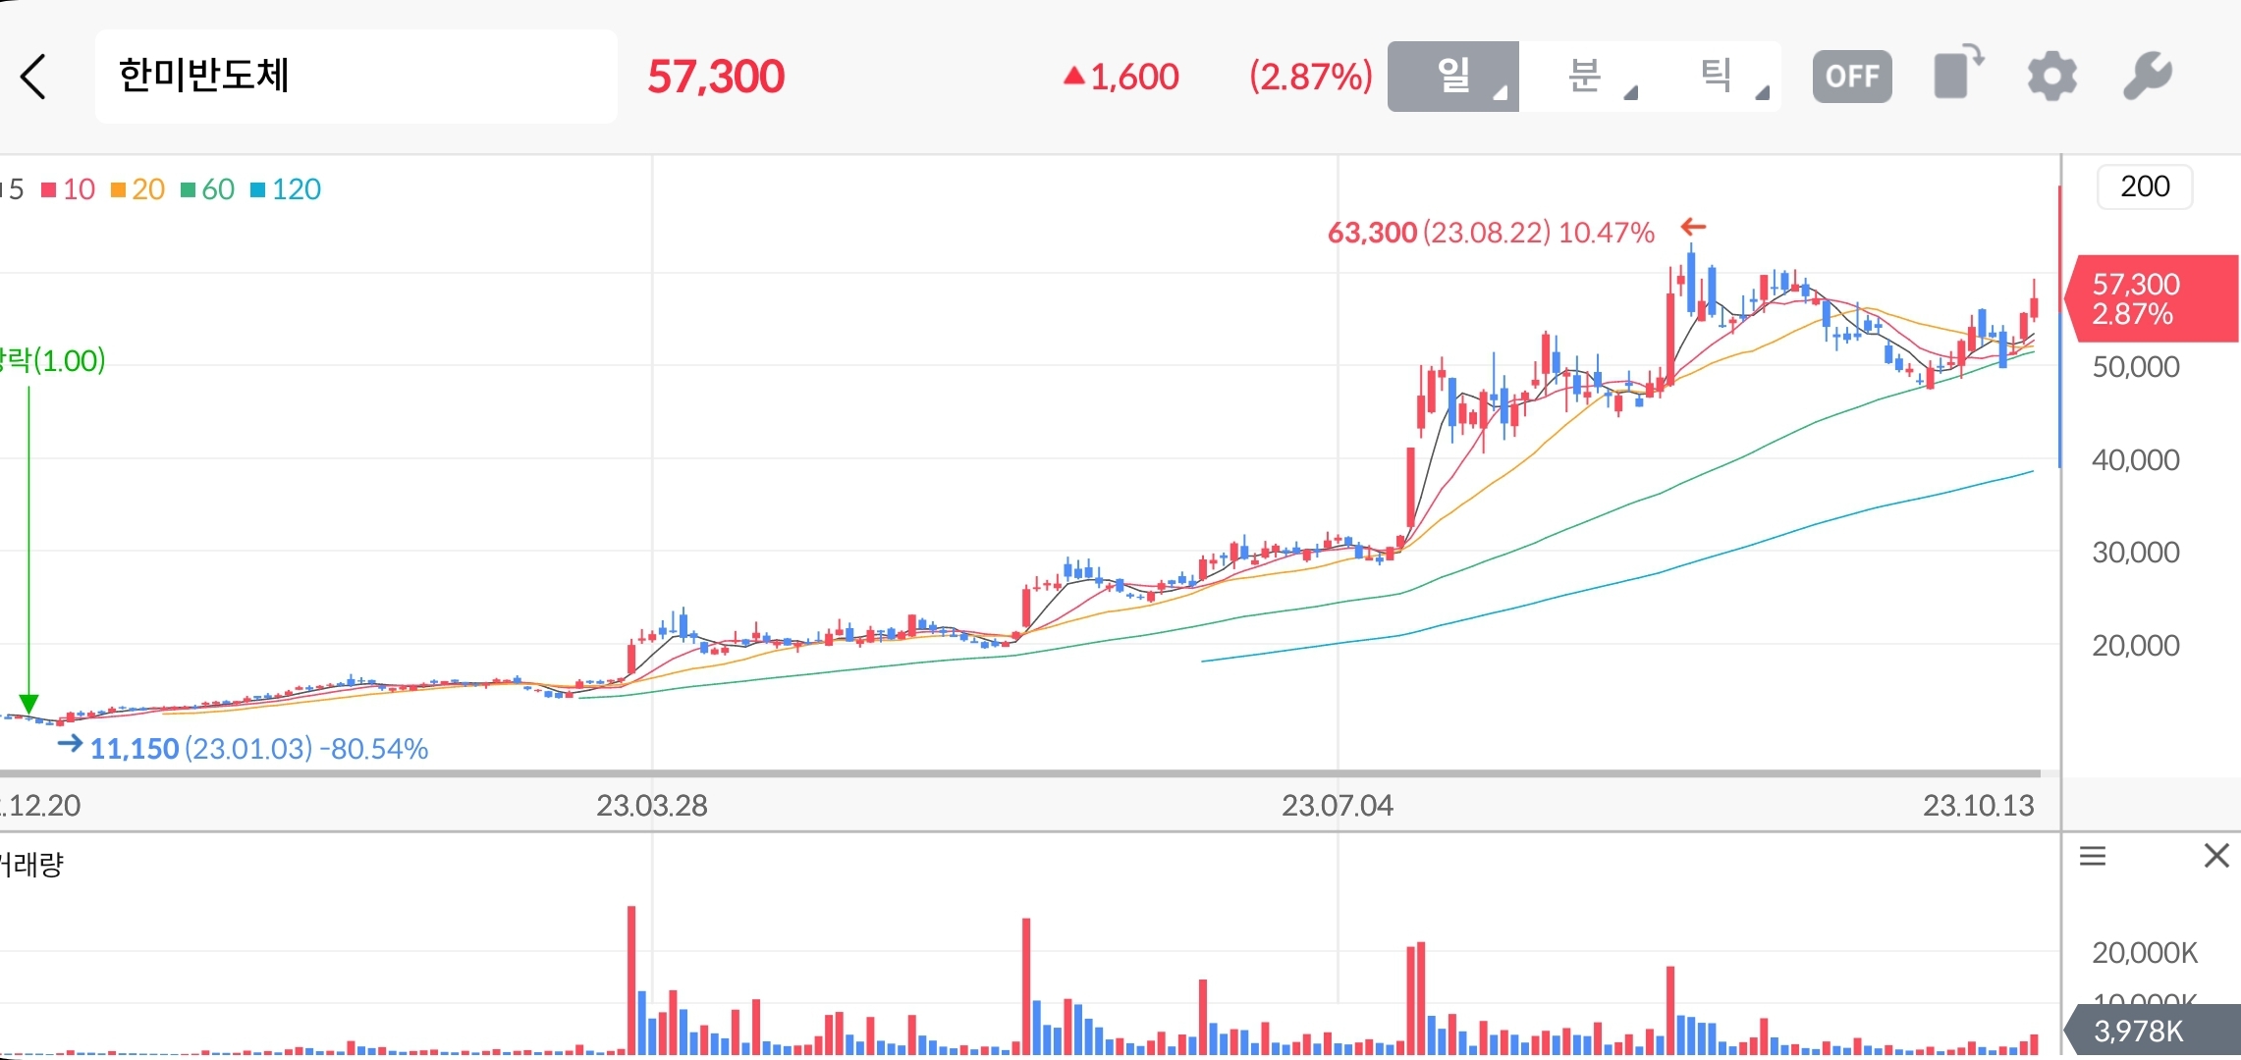Go back using the left arrow
The width and height of the screenshot is (2241, 1060).
[33, 77]
